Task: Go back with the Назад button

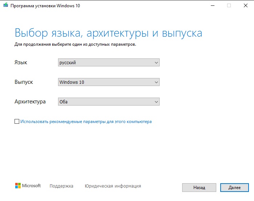Action: 199,188
